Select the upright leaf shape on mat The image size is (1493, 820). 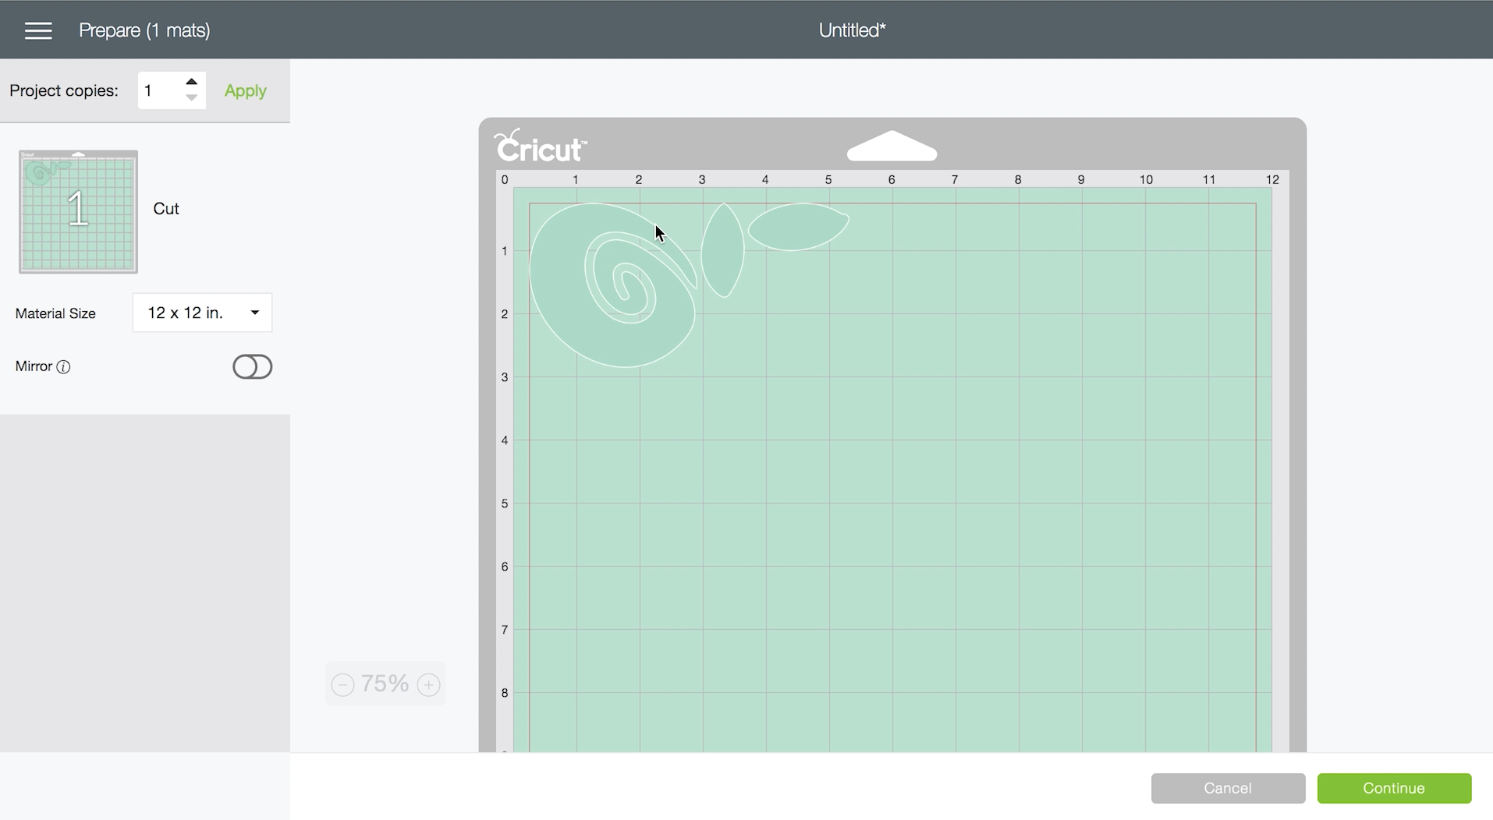722,250
